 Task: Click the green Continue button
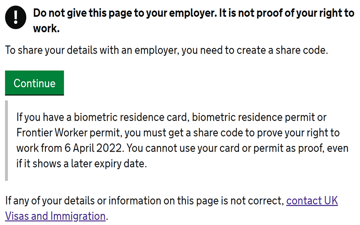(x=35, y=83)
